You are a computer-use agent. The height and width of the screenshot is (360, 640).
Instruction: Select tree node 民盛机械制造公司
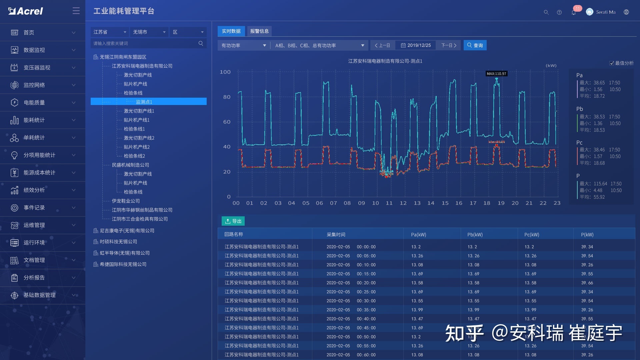click(130, 165)
